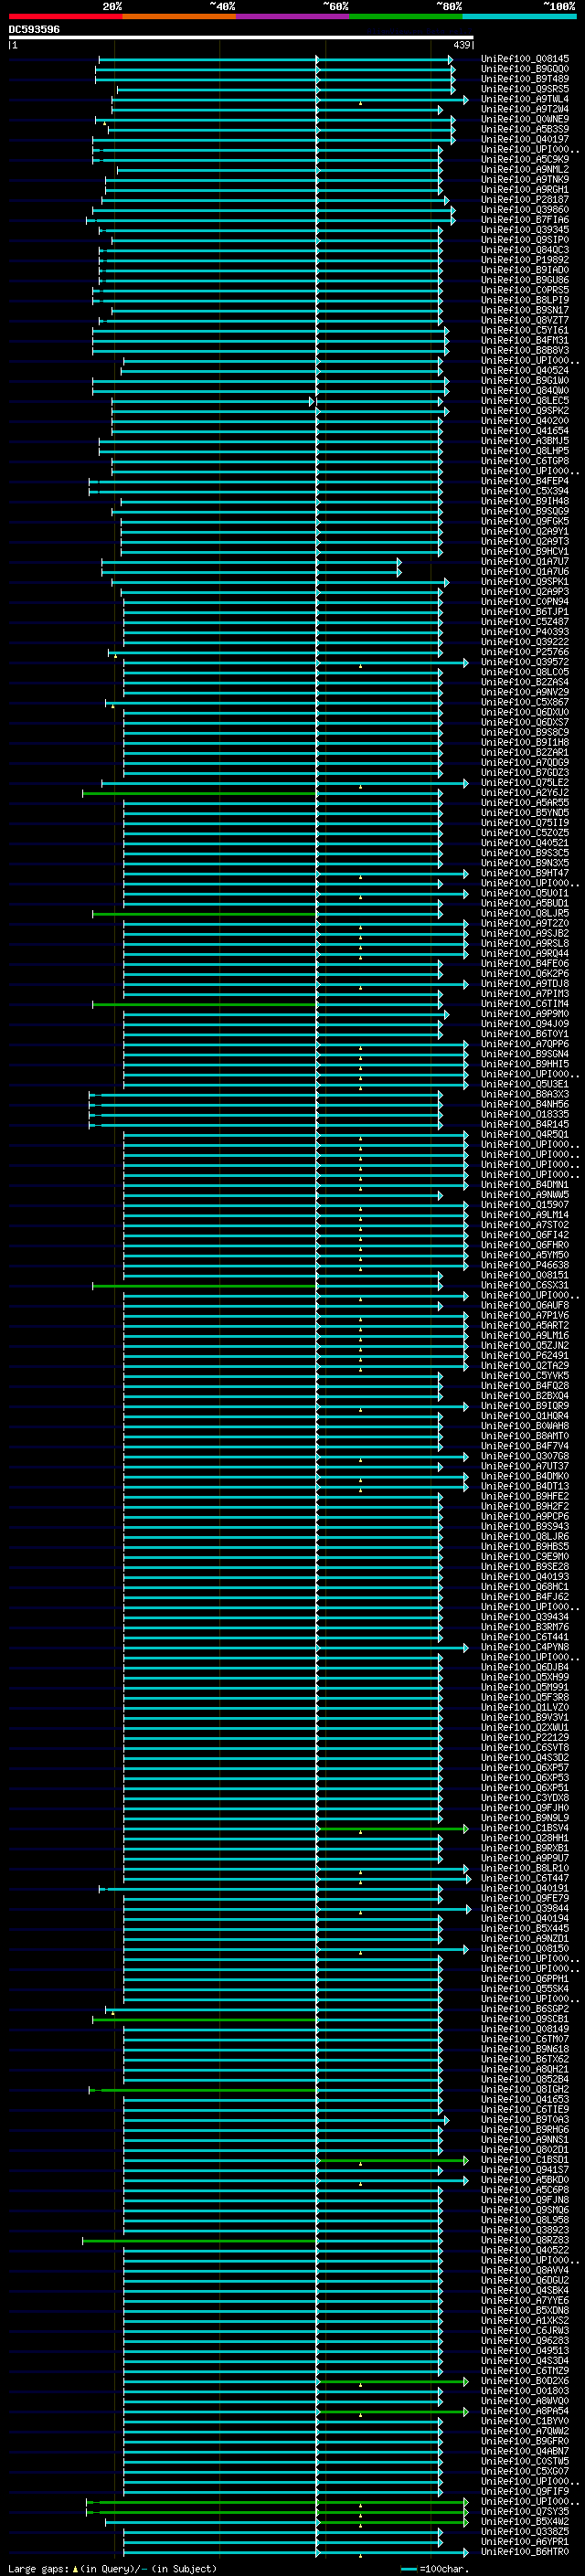Open hit UniRef100_Q08145

click(x=525, y=59)
